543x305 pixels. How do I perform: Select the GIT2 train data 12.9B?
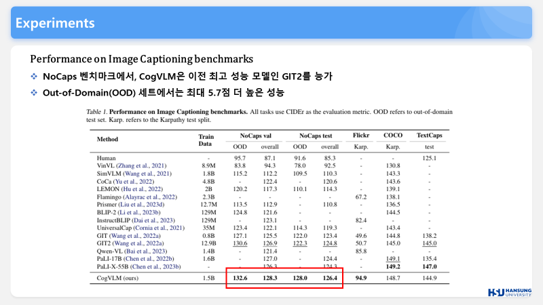point(208,243)
